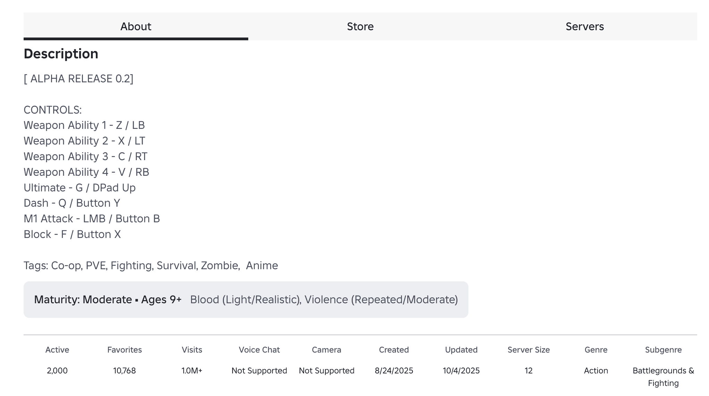Select the Action genre label

pyautogui.click(x=596, y=371)
